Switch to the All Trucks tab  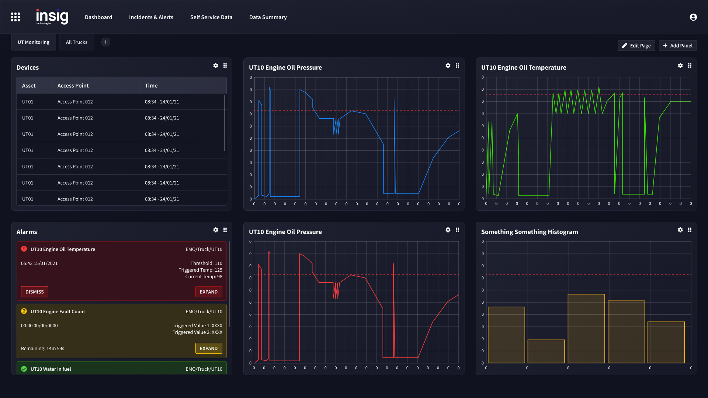tap(76, 42)
